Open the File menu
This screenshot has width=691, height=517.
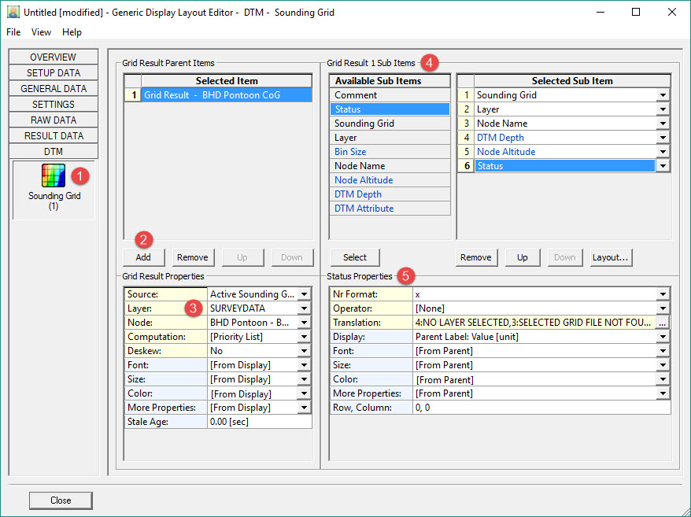pos(13,32)
